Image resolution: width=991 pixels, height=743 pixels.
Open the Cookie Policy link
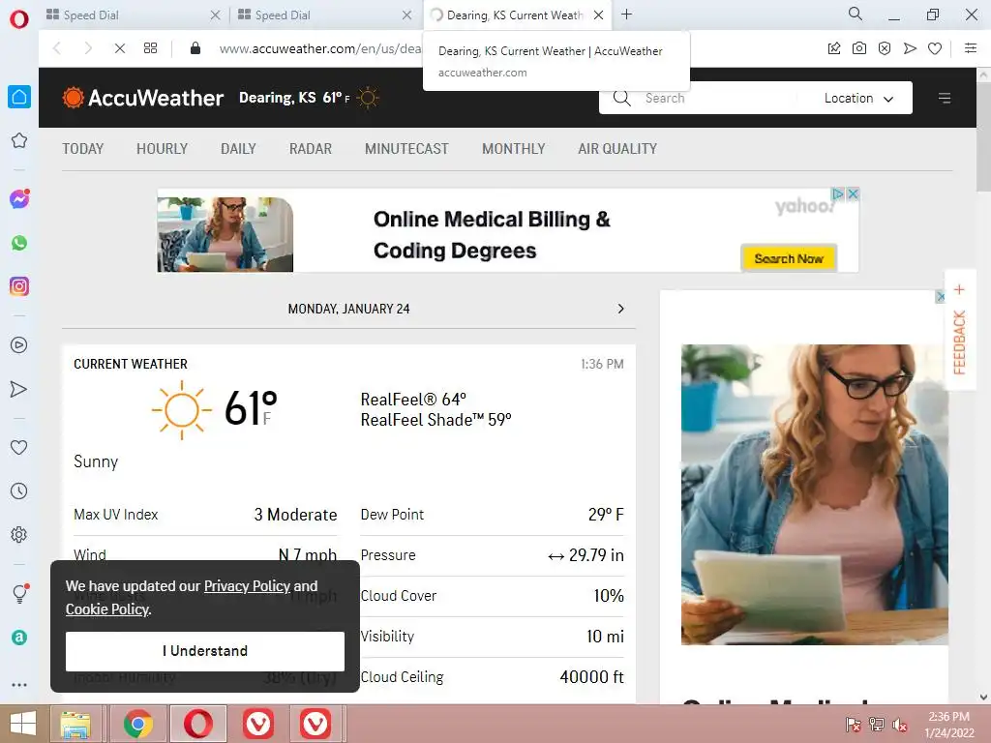tap(107, 609)
